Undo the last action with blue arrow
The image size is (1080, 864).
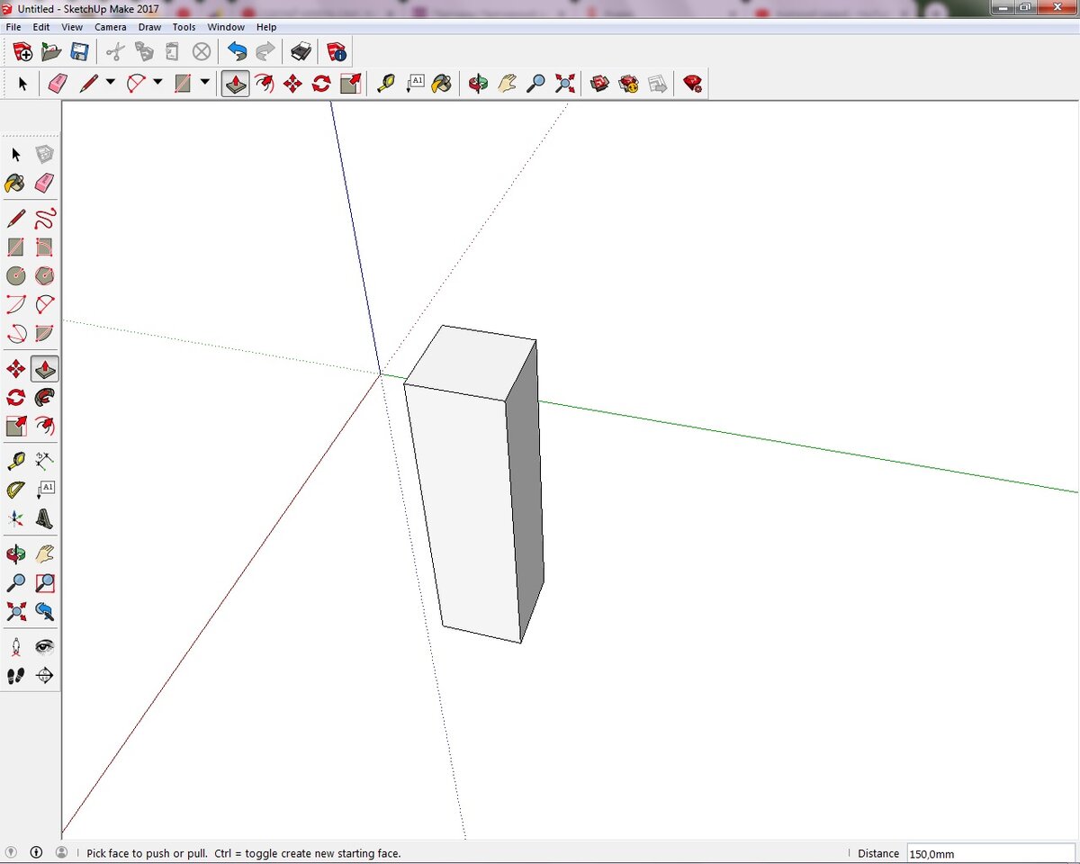point(237,51)
